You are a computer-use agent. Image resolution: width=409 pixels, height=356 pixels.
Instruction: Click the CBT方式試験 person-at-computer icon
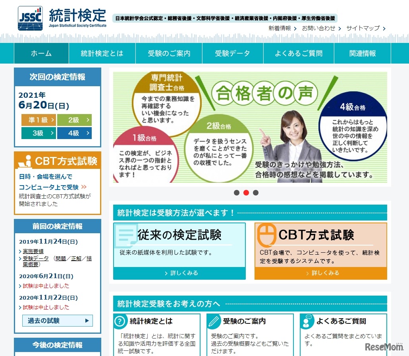(25, 161)
